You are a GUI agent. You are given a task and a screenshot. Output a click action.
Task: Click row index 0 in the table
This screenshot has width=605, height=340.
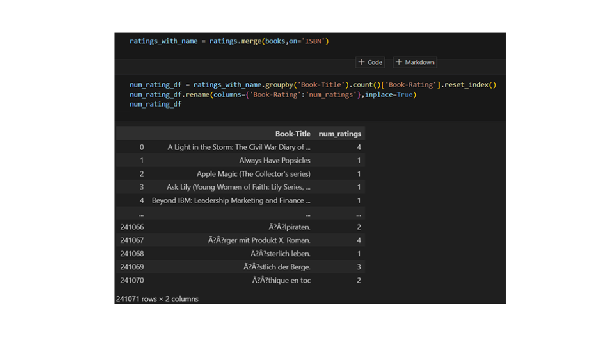[x=141, y=147]
